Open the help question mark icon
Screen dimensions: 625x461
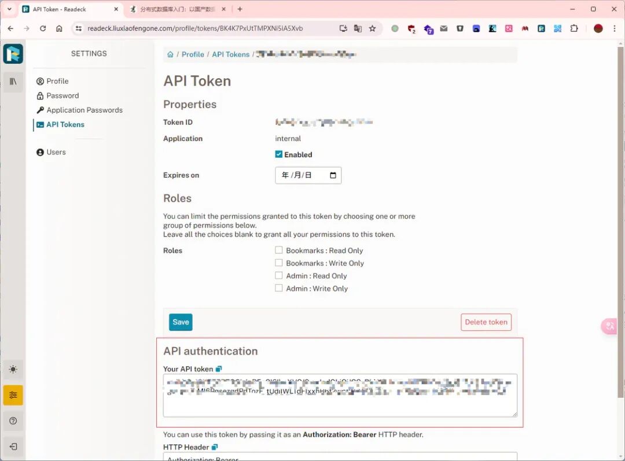[x=13, y=421]
